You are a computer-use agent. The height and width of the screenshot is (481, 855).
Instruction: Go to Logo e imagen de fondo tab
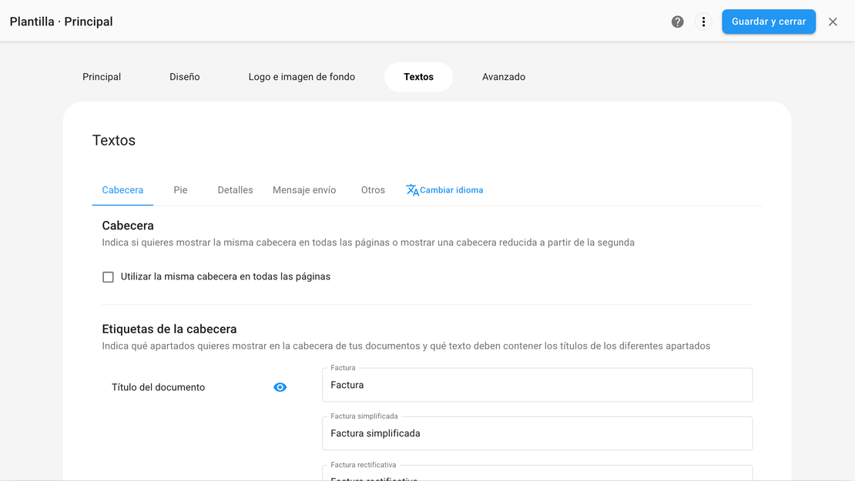pos(301,77)
